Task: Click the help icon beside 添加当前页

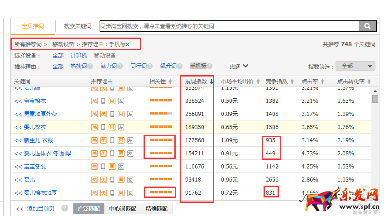Action: click(65, 209)
